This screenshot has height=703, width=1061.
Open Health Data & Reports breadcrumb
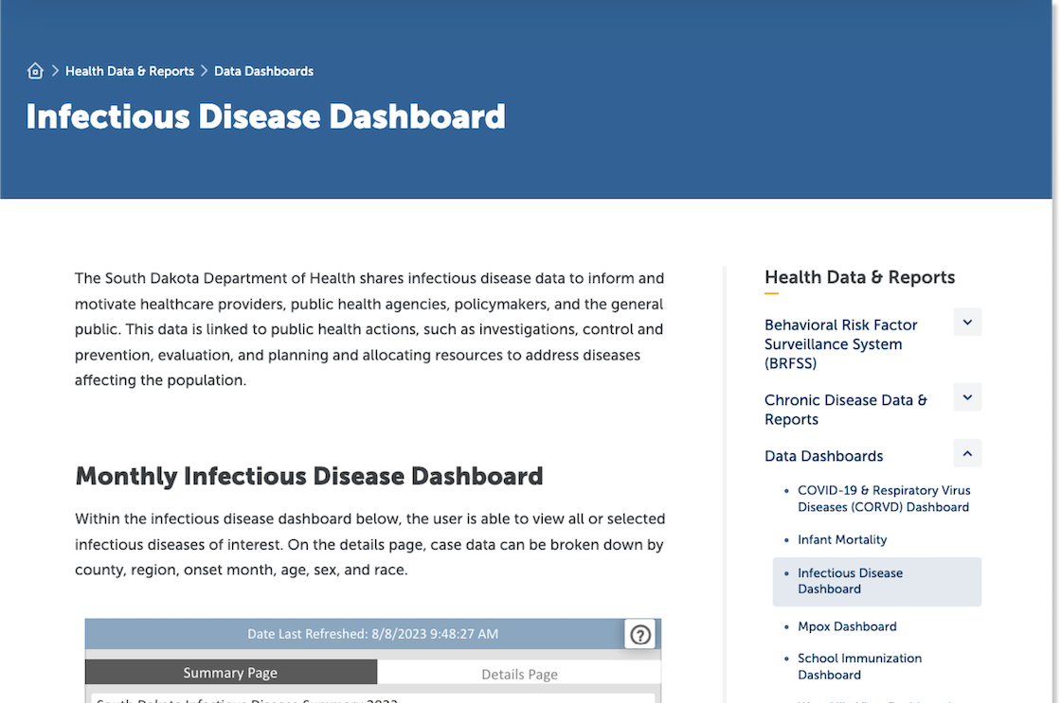click(130, 71)
